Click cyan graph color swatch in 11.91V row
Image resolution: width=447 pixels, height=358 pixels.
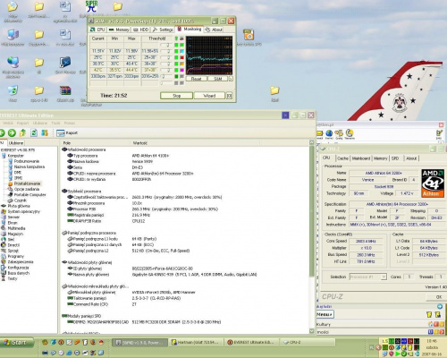(x=181, y=51)
